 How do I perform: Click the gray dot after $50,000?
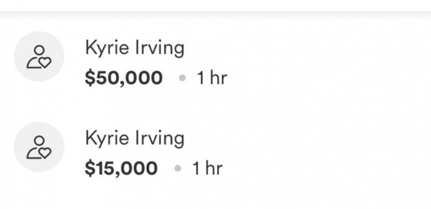click(182, 78)
